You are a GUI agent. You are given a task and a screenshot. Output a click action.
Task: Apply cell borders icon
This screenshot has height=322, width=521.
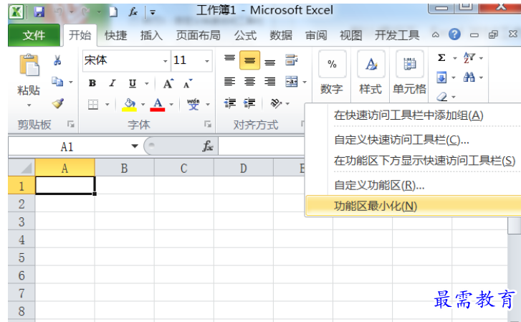(x=93, y=105)
